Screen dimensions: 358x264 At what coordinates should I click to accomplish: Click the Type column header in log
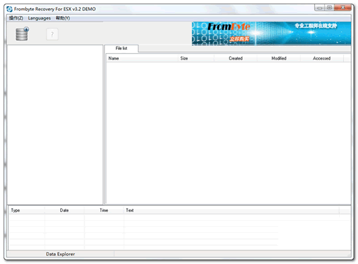point(27,211)
